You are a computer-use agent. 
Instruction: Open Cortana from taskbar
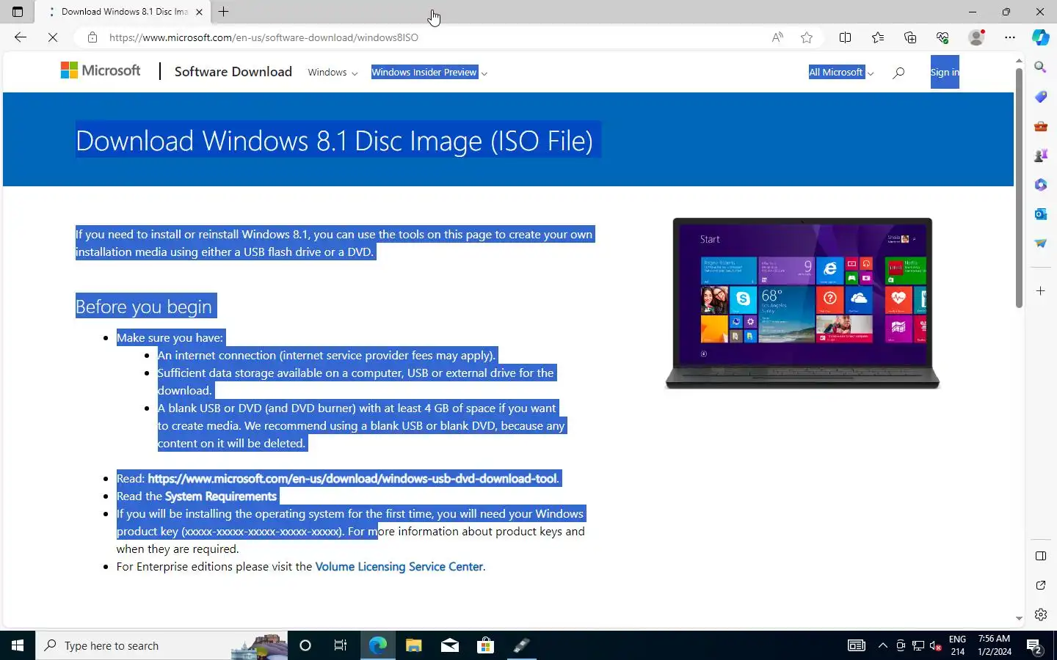pyautogui.click(x=305, y=645)
